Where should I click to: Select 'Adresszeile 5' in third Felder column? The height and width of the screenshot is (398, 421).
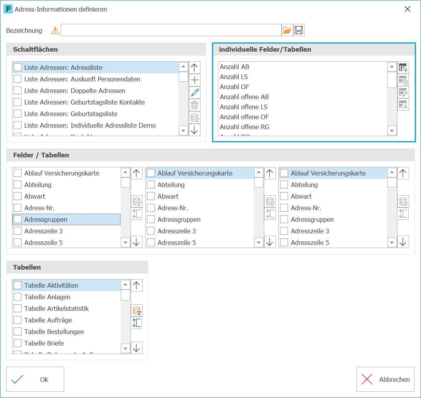333,243
